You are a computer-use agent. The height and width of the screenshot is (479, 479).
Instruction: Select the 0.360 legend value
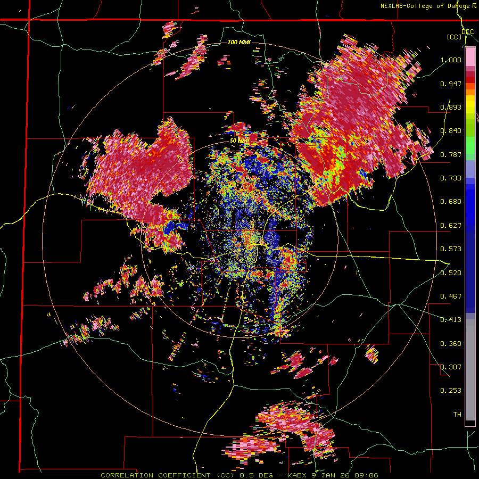point(451,344)
